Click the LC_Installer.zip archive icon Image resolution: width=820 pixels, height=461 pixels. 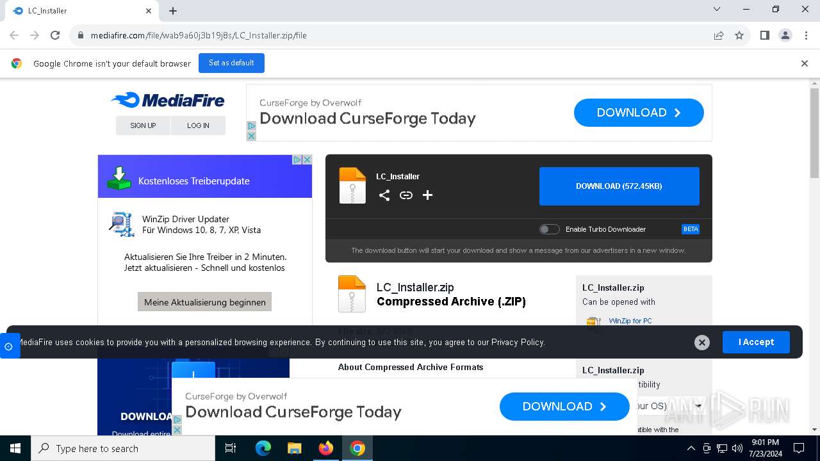click(352, 294)
